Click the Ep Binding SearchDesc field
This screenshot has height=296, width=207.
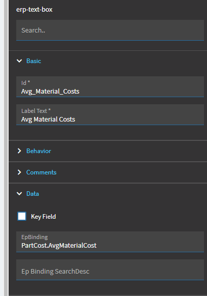click(x=110, y=270)
